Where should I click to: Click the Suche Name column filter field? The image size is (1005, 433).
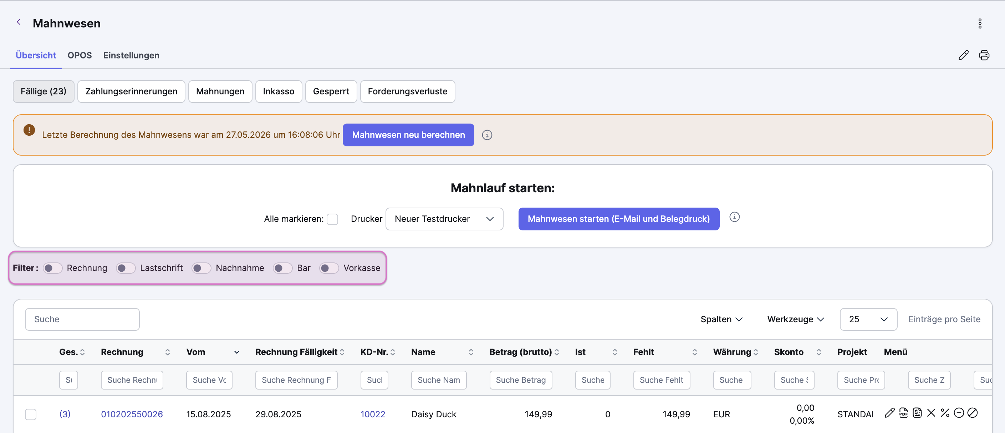[439, 380]
